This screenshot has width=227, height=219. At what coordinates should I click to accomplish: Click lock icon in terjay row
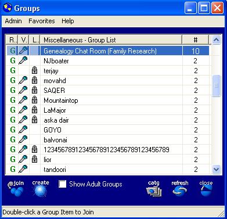point(34,70)
